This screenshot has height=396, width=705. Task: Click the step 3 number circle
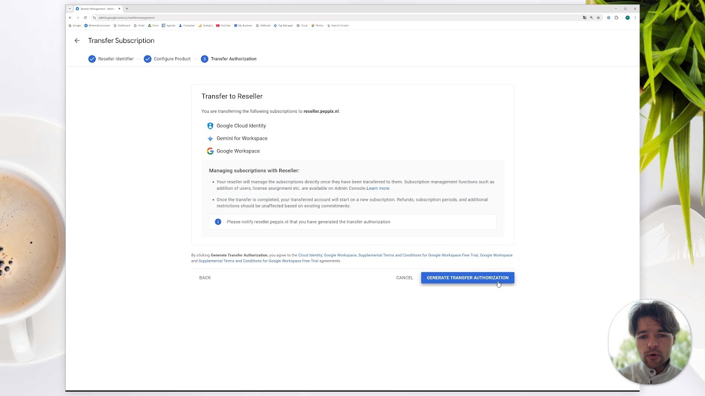pyautogui.click(x=204, y=59)
